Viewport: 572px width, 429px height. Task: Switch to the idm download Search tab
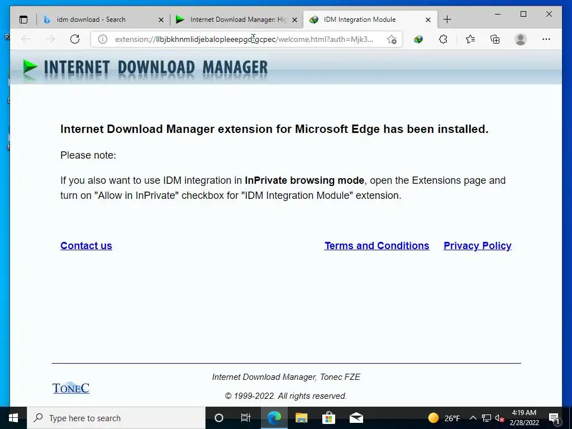[103, 20]
